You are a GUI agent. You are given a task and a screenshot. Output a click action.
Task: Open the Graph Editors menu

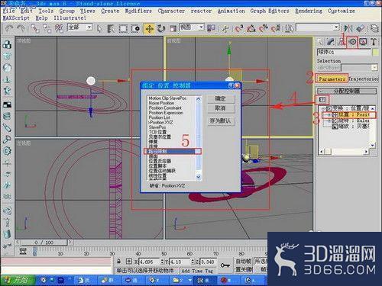coord(270,11)
